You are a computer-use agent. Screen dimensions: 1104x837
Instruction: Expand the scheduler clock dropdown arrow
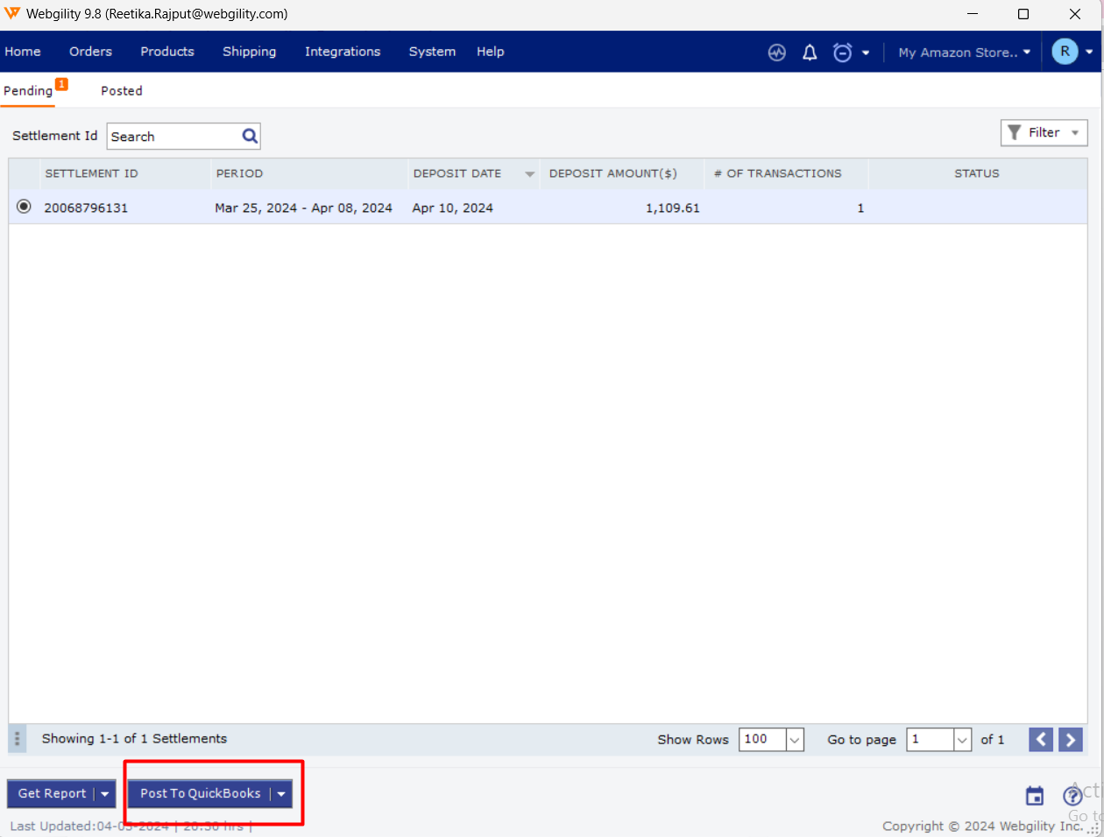point(866,53)
